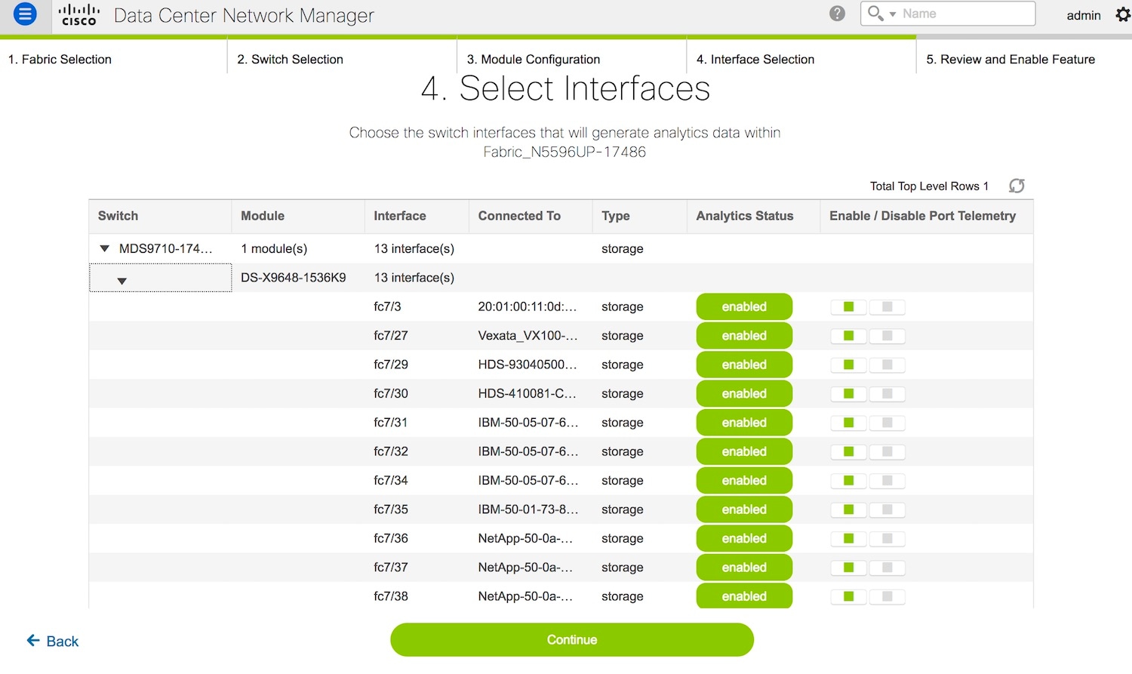The image size is (1132, 674).
Task: Open the search scope dropdown magnifier
Action: (881, 14)
